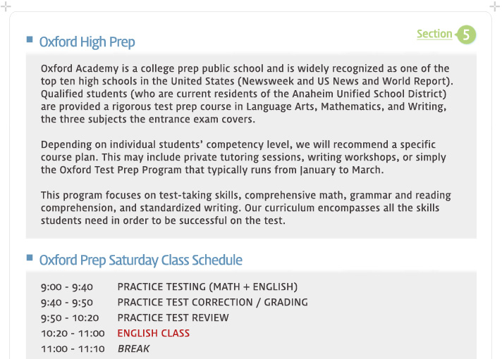
Task: Click the blue square bullet beside Oxford High Prep
Action: [x=30, y=39]
